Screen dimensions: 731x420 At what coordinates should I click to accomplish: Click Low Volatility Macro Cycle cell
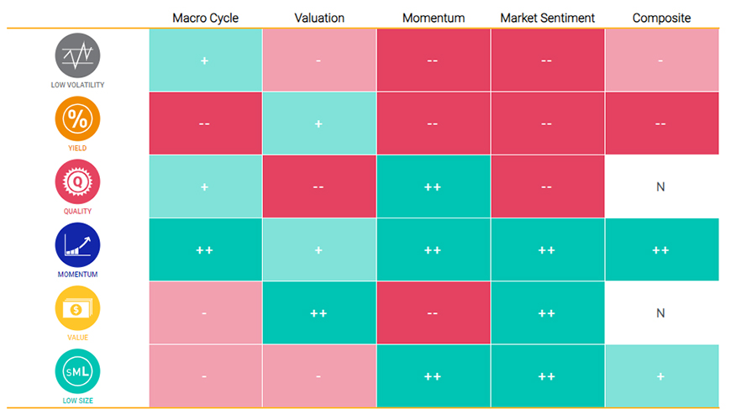pyautogui.click(x=205, y=60)
